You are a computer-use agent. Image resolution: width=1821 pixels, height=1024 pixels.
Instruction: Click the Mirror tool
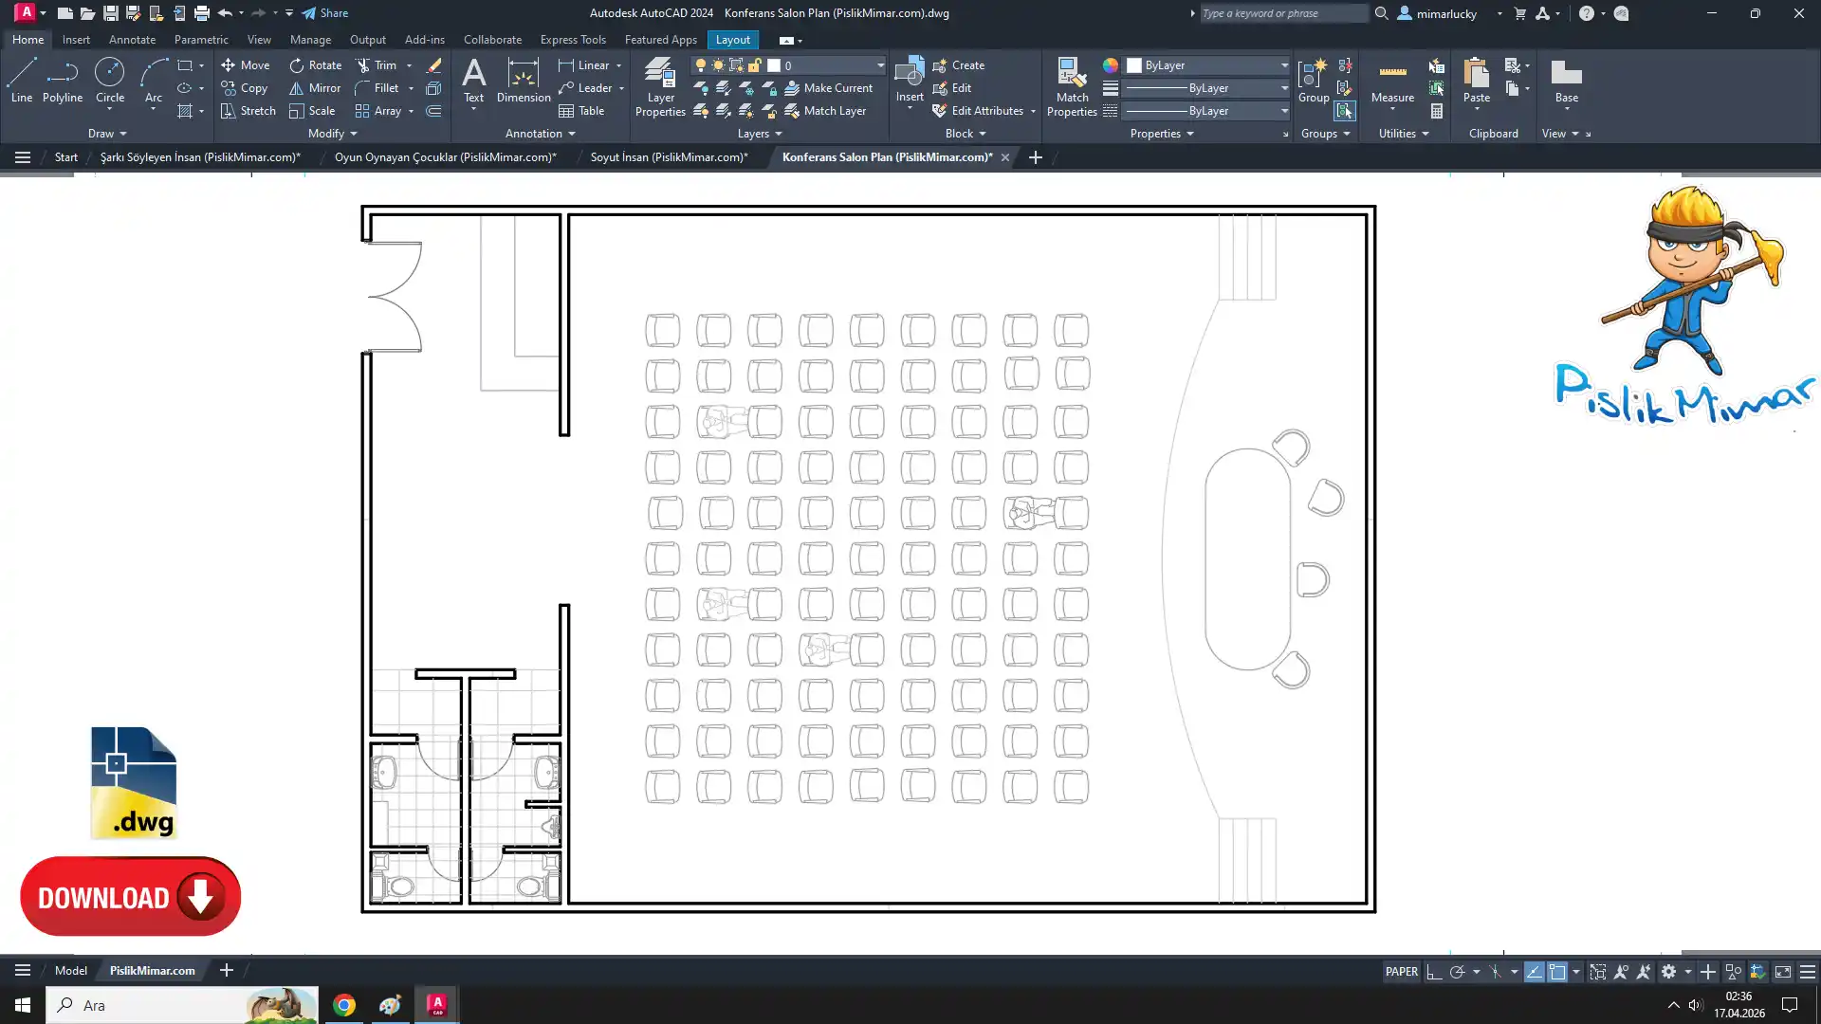[315, 88]
